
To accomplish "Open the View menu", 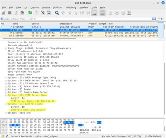I will point(19,8).
